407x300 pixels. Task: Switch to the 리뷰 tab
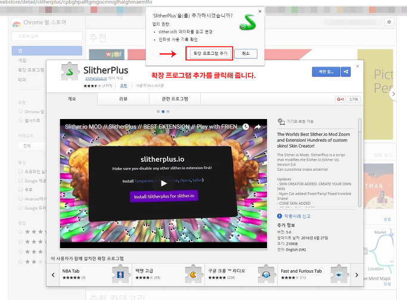[123, 99]
